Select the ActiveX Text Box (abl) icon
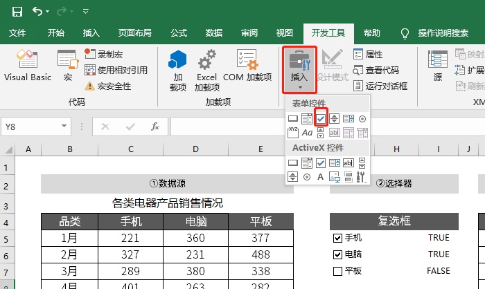The width and height of the screenshot is (485, 289). (349, 162)
